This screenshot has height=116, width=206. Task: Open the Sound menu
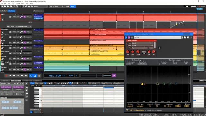pyautogui.click(x=18, y=4)
